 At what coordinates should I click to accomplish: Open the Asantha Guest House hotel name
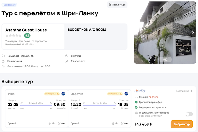(x=26, y=30)
